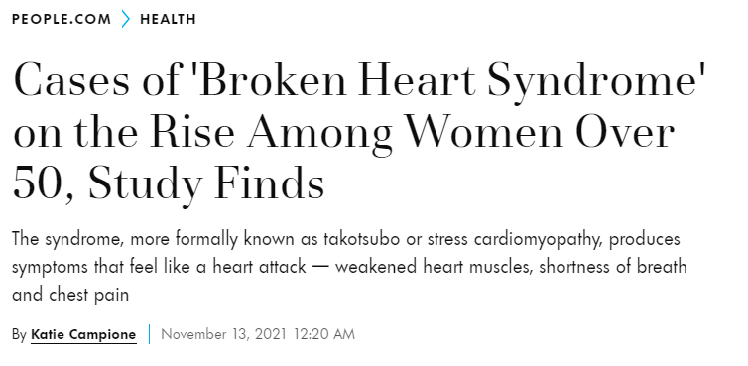Viewport: 748px width, 366px height.
Task: Go to the HEALTH section breadcrumb
Action: [168, 19]
